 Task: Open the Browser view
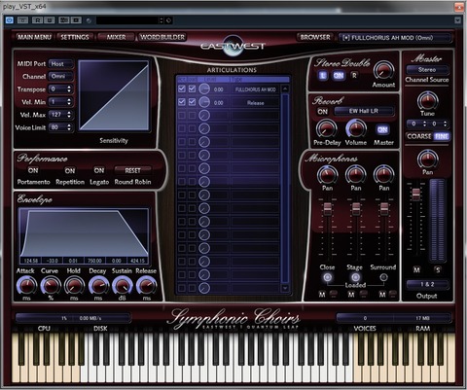click(x=315, y=37)
